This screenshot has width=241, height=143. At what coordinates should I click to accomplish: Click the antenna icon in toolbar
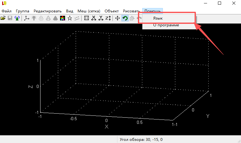(x=17, y=18)
